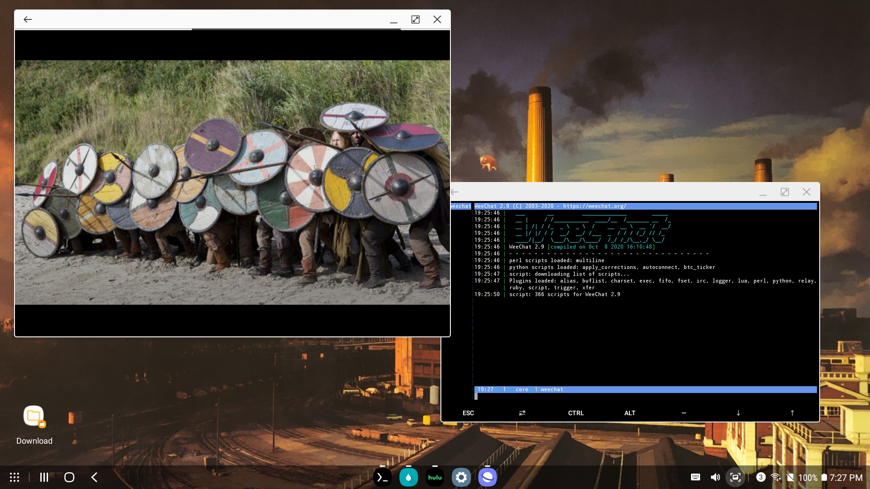Tap the down arrow key in terminal

738,413
